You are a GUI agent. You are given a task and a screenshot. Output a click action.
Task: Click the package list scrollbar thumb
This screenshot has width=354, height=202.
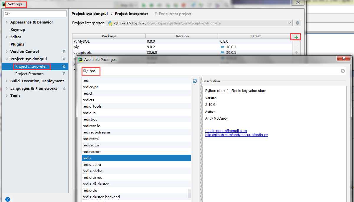click(x=189, y=193)
